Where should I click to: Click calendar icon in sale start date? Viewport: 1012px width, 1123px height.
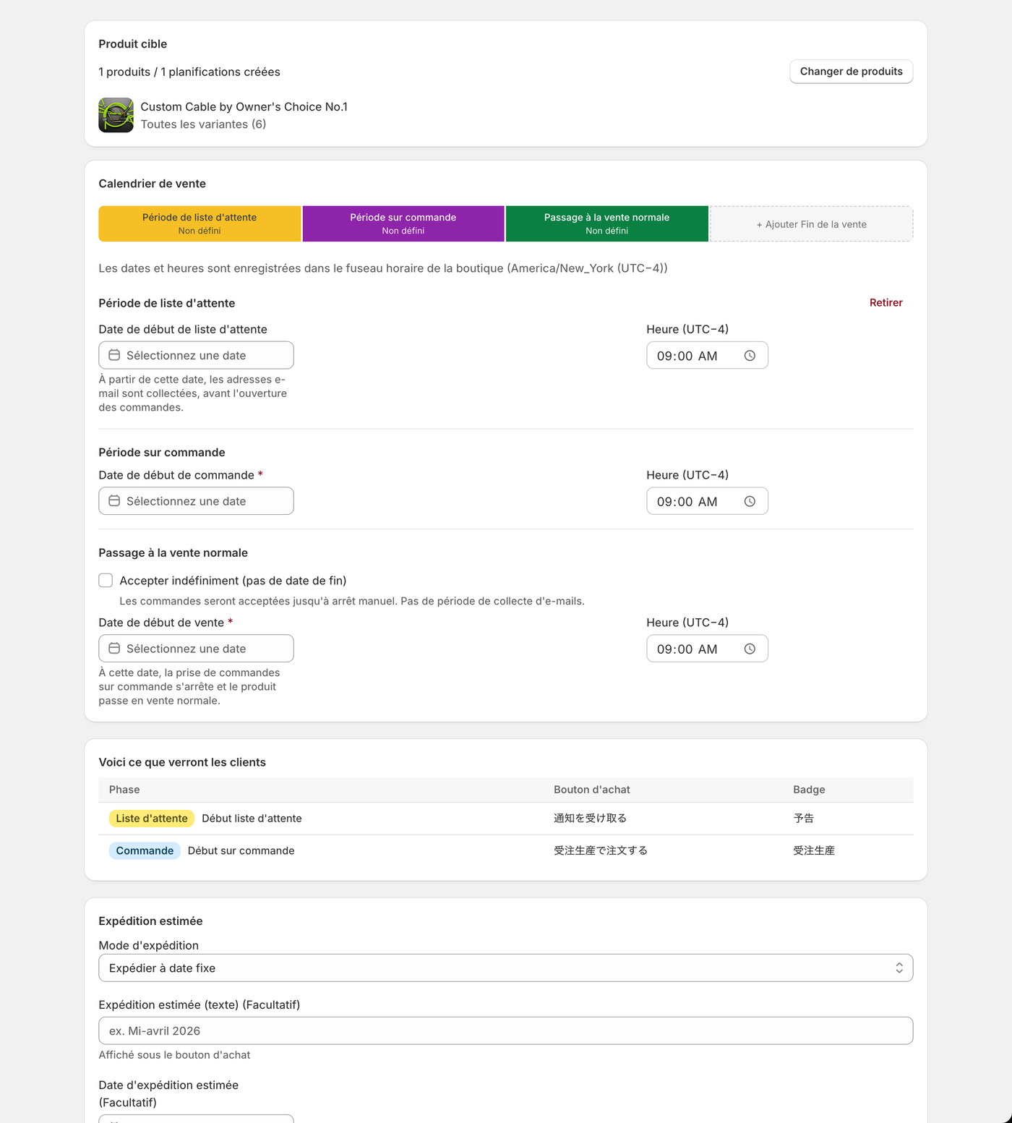(x=114, y=649)
